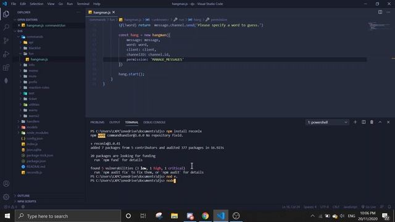Click the editor minimap overview

(x=380, y=26)
